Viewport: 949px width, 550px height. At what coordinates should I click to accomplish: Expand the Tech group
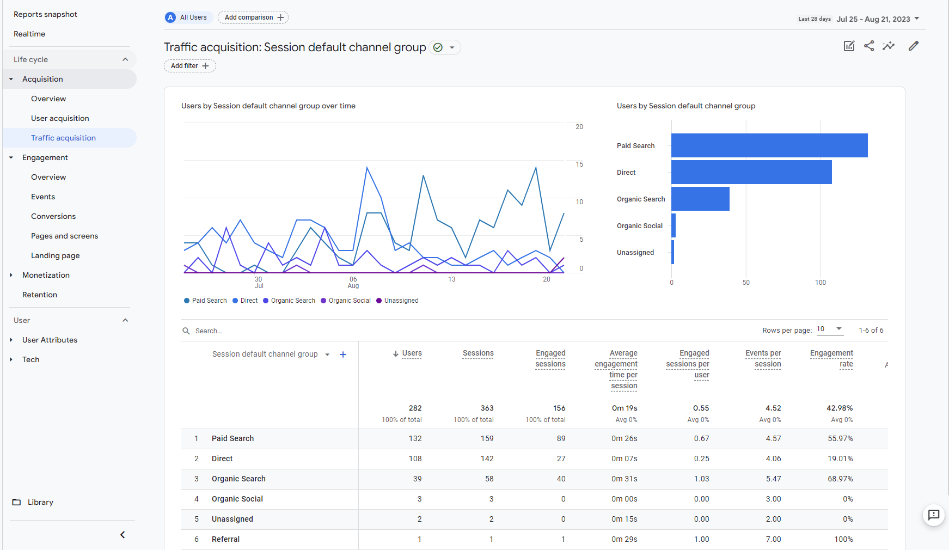[x=11, y=359]
